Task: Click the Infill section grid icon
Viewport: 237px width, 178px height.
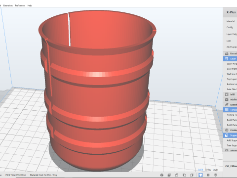Action: 227,94
